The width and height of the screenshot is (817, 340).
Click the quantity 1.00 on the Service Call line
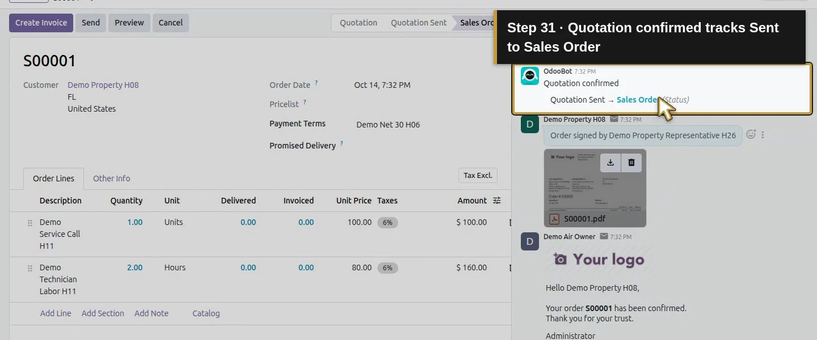pyautogui.click(x=135, y=222)
